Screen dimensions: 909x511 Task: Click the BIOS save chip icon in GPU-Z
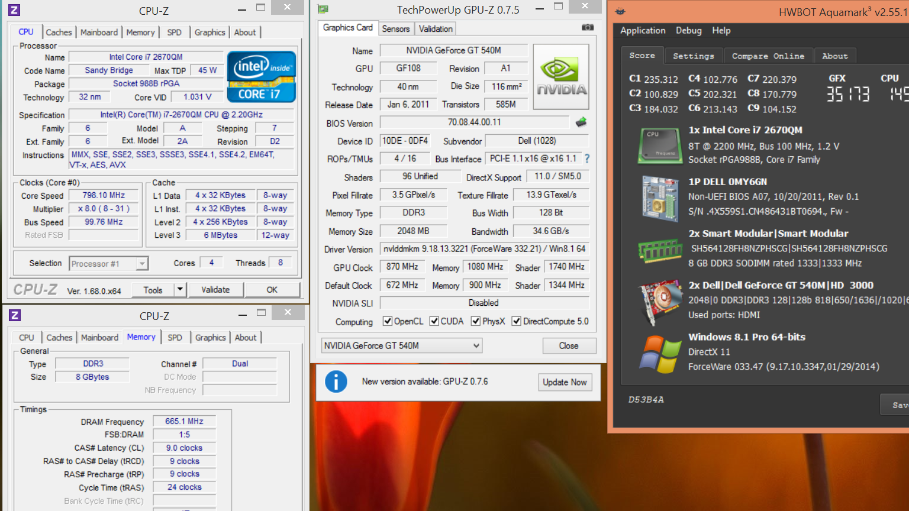pos(581,122)
